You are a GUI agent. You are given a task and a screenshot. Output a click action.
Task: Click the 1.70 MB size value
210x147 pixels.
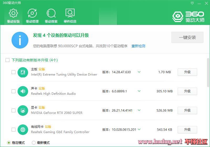click(165, 72)
